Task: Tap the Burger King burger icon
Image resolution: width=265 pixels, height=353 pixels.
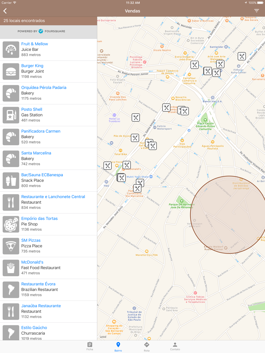Action: (11, 71)
